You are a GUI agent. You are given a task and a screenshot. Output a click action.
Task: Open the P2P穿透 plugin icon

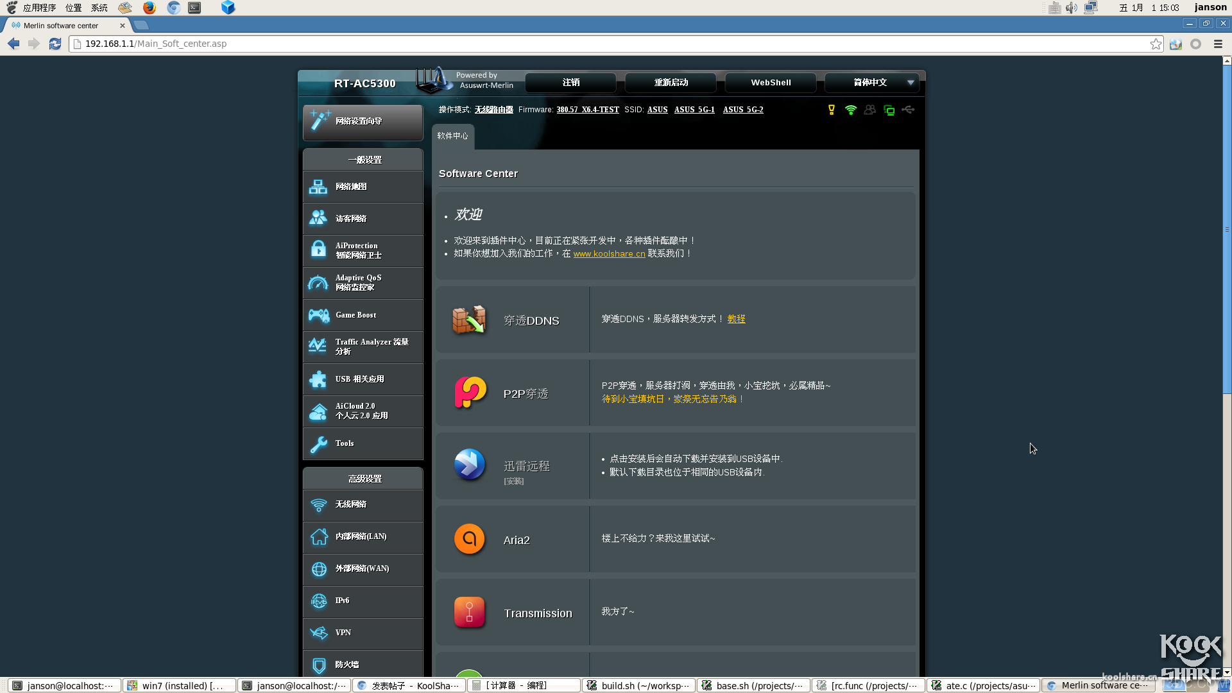pyautogui.click(x=470, y=393)
